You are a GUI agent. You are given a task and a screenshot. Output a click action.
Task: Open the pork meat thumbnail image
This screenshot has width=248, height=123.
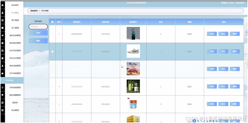pyautogui.click(x=133, y=69)
